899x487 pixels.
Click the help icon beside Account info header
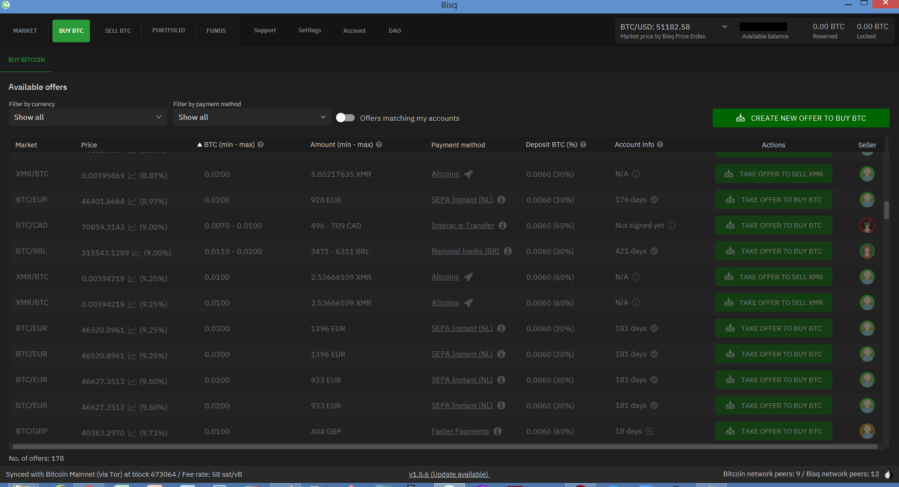coord(660,145)
